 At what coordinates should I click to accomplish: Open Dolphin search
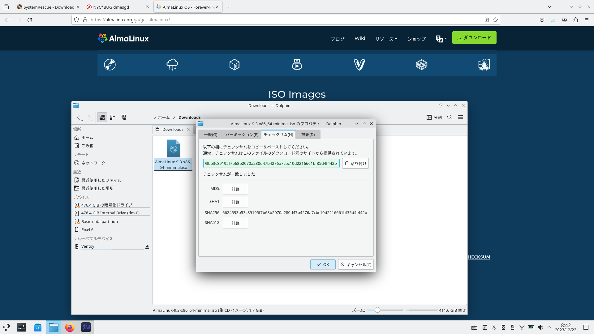click(x=450, y=117)
